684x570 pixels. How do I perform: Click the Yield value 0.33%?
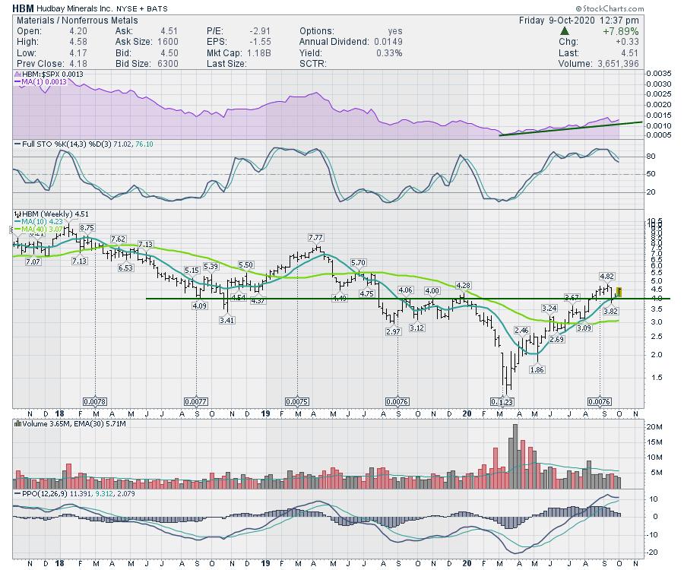tap(389, 52)
